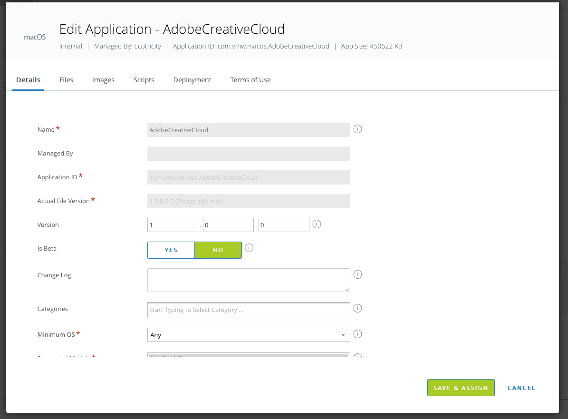Open the Minimum OS dropdown
Screen dimensions: 568x419
coord(249,335)
